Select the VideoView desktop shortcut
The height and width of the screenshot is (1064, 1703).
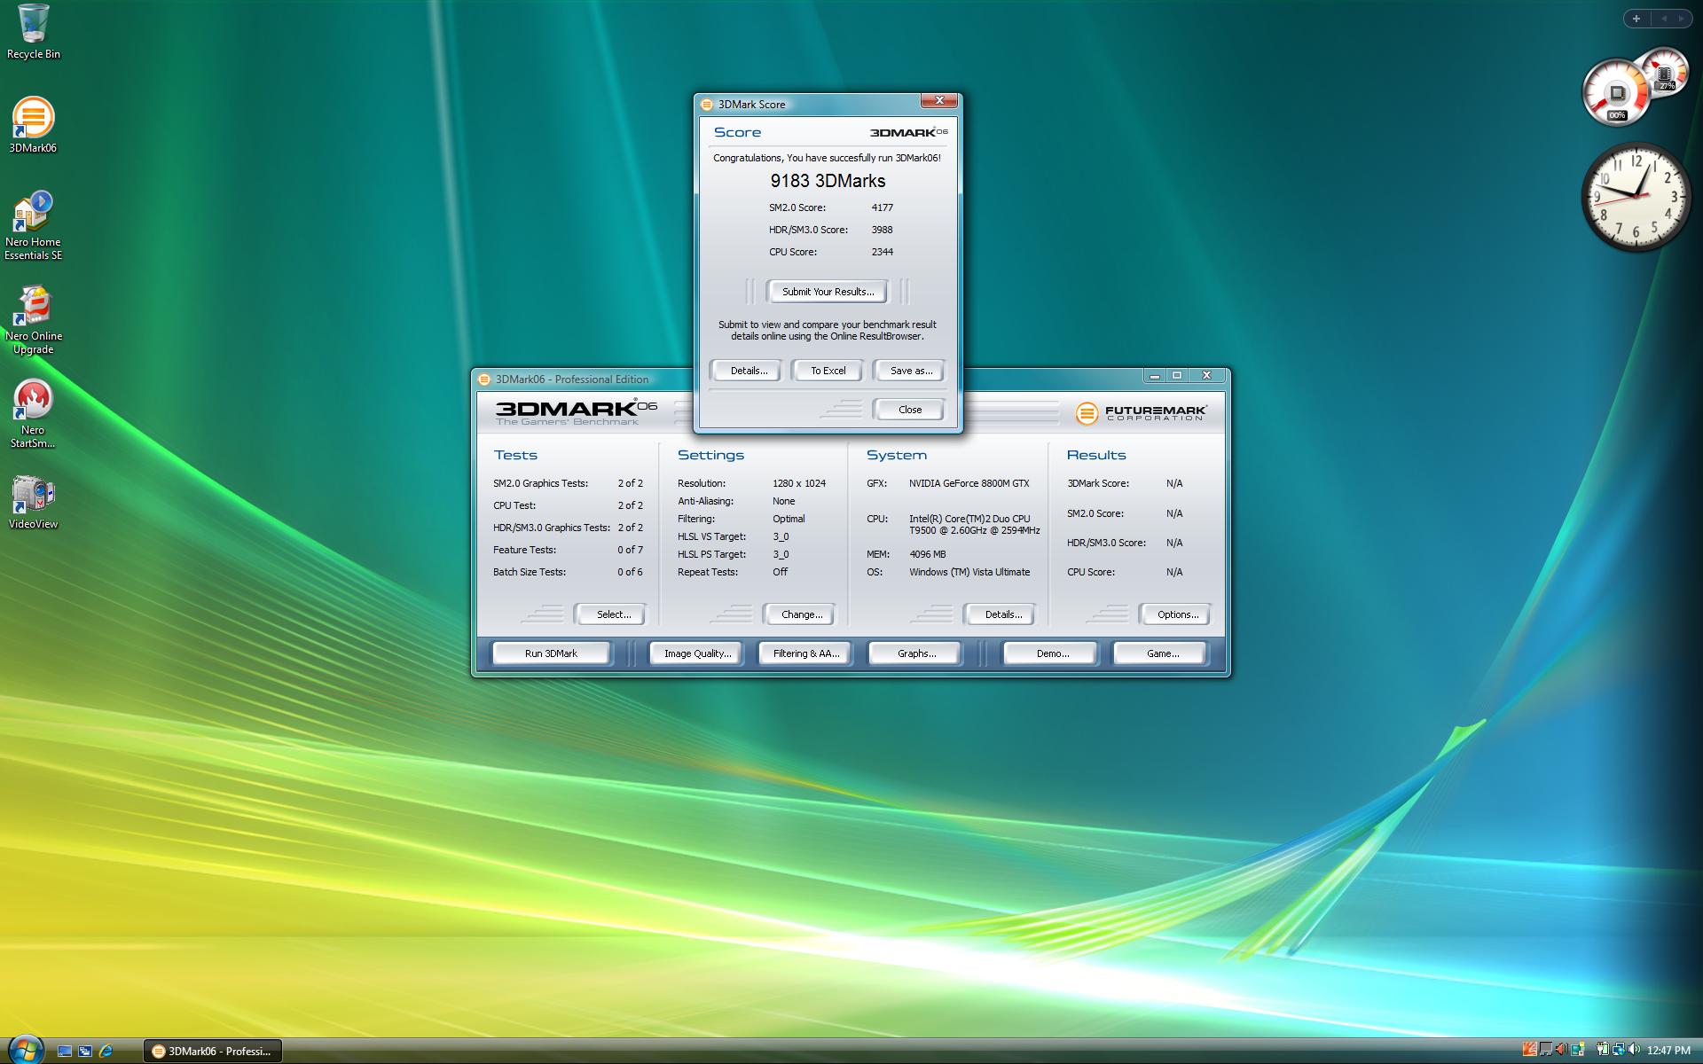click(33, 503)
